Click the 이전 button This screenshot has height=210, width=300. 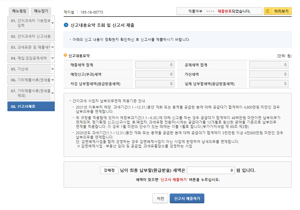tap(160, 198)
